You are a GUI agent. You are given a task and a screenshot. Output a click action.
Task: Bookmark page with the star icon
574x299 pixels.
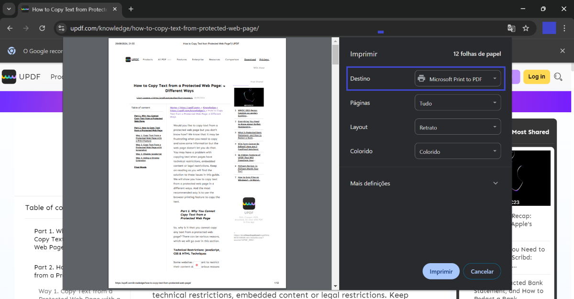[x=526, y=28]
